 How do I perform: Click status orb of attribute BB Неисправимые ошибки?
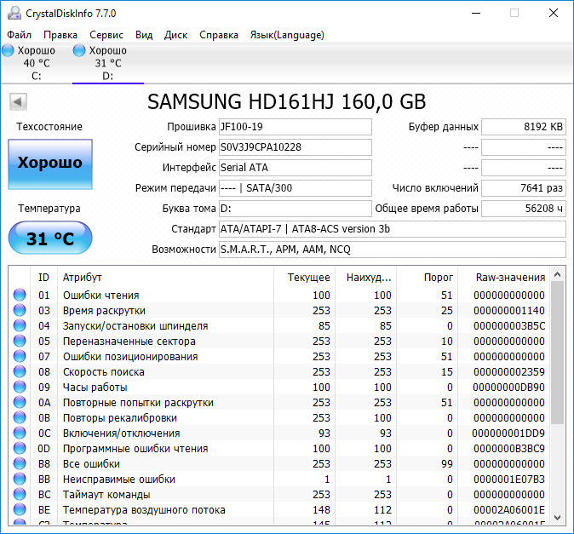click(x=20, y=479)
